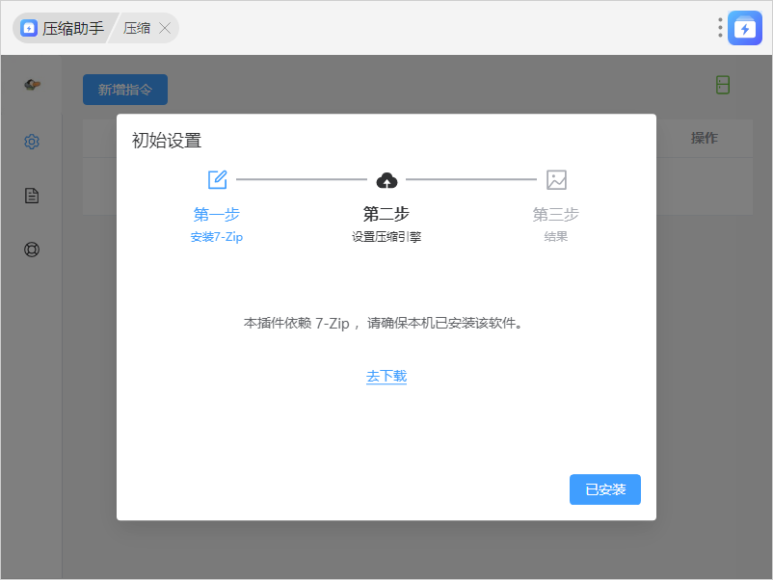The image size is (773, 580).
Task: Switch to the 压缩 tab
Action: point(137,29)
